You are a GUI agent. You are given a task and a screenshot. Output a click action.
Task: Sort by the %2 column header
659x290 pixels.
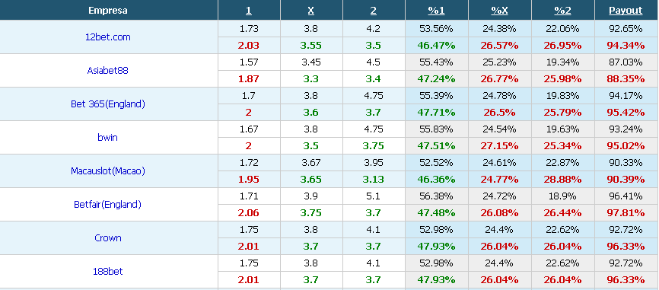(x=562, y=11)
